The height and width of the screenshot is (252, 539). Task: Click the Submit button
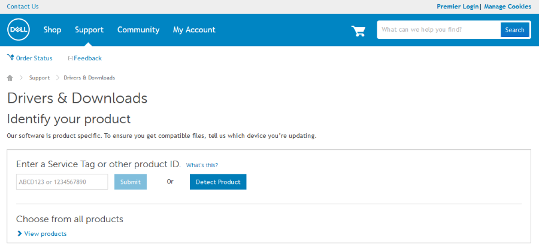pos(131,182)
